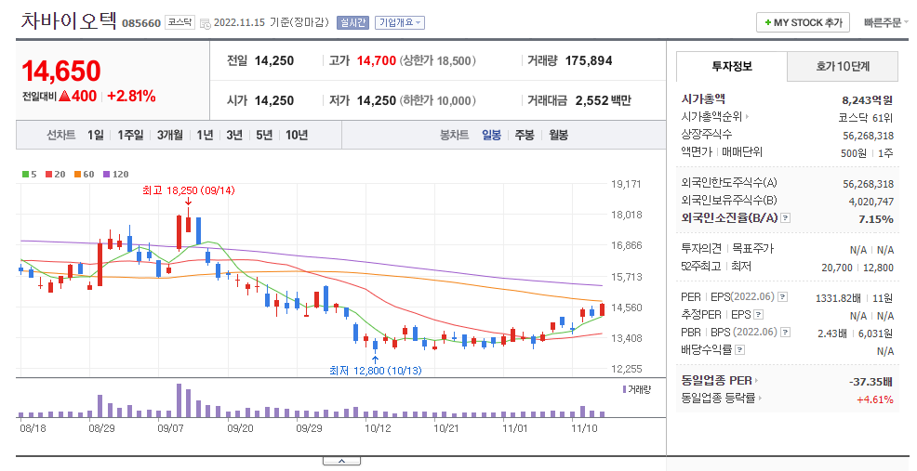Click the 상장주식수 56,268,318 value
This screenshot has height=471, width=917.
868,136
